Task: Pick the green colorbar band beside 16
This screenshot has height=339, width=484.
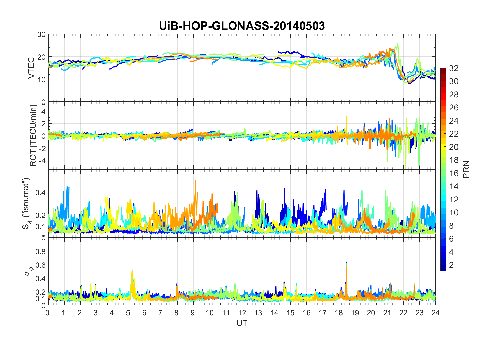Action: tap(443, 173)
